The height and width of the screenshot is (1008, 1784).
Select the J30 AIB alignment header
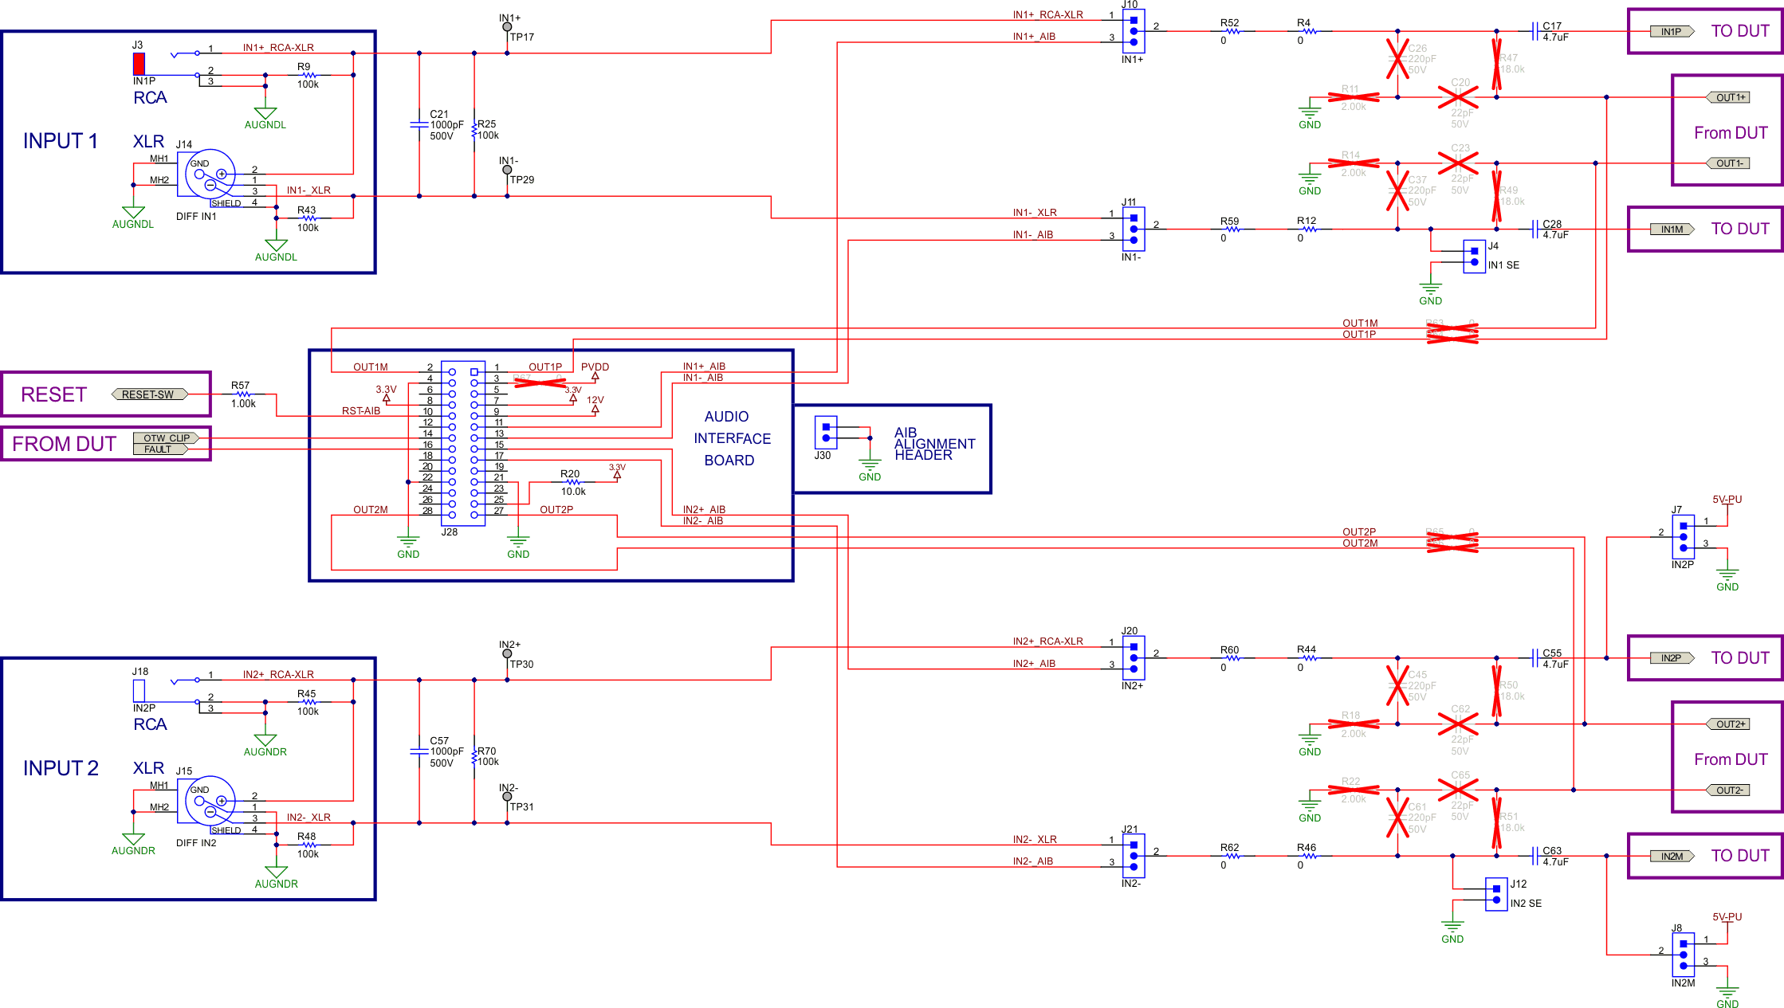click(x=826, y=432)
